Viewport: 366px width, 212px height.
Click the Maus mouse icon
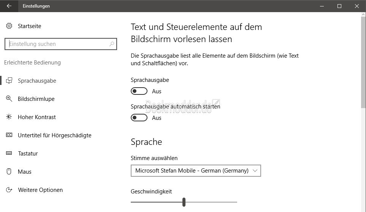tap(9, 172)
